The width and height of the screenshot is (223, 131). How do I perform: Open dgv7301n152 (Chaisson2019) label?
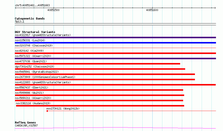pyautogui.click(x=35, y=66)
